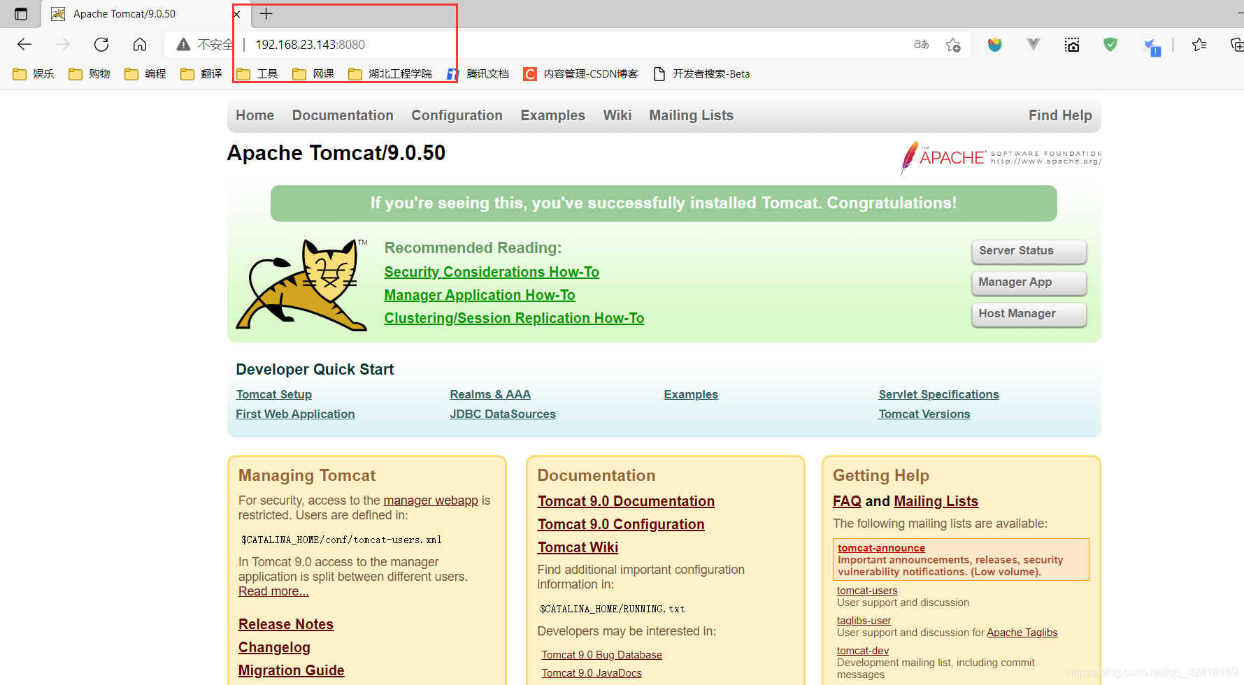The image size is (1244, 685).
Task: Open the Tomcat Versions link
Action: pos(924,414)
